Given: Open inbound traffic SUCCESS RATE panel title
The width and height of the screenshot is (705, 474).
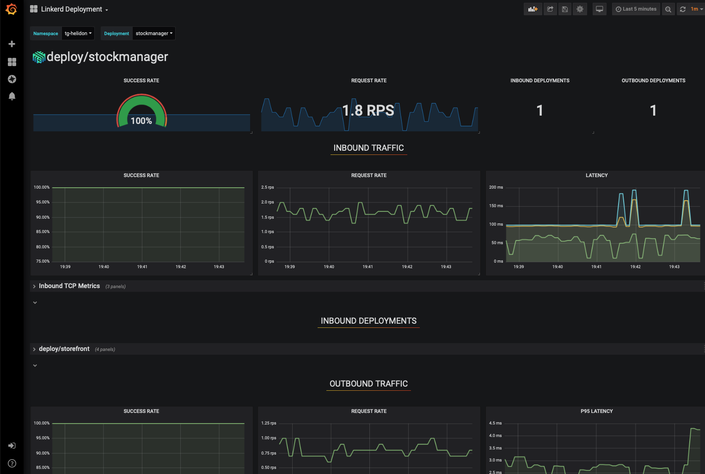Looking at the screenshot, I should click(x=141, y=175).
